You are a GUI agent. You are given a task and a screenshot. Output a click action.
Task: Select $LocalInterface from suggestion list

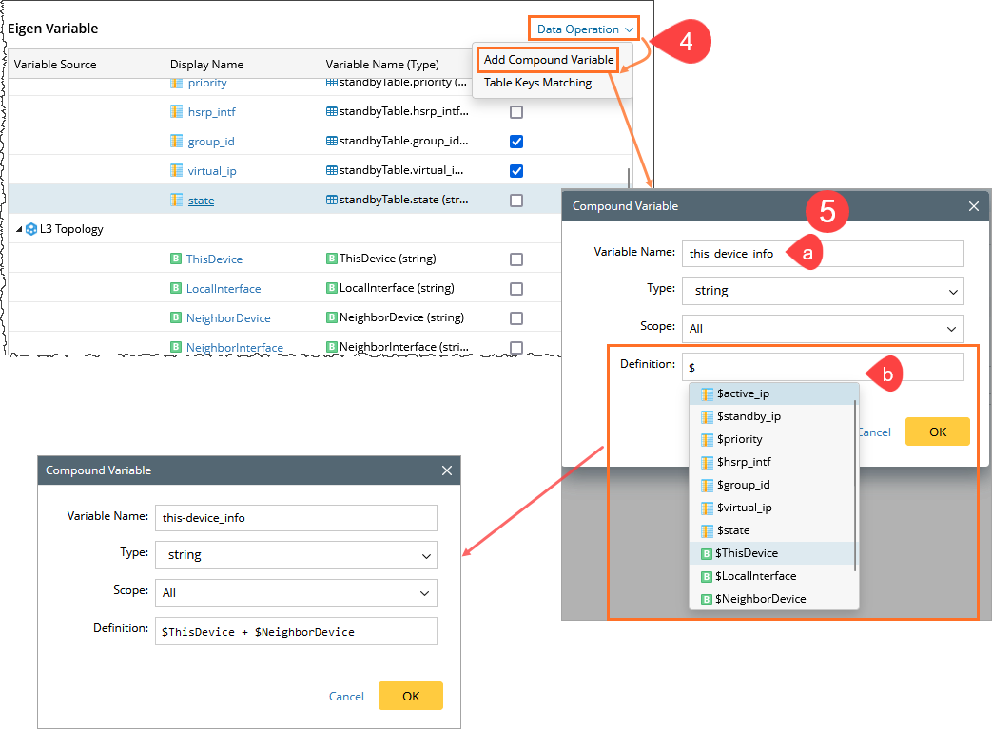click(x=772, y=576)
